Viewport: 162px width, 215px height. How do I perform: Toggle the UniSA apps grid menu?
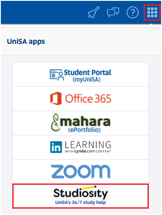click(x=152, y=12)
